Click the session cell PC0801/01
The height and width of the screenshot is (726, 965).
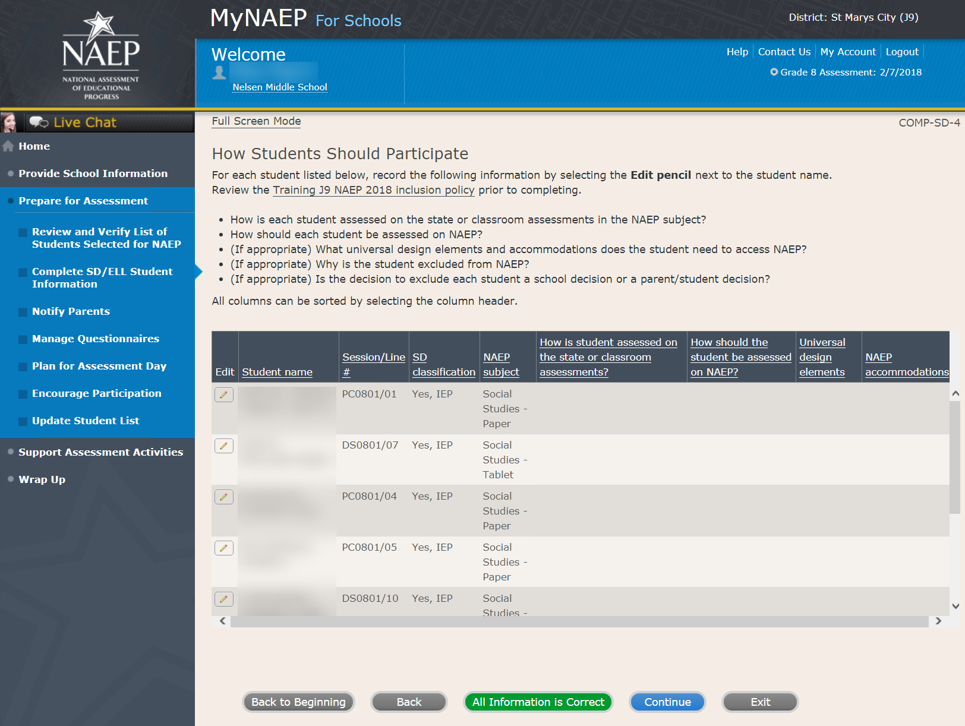point(369,394)
